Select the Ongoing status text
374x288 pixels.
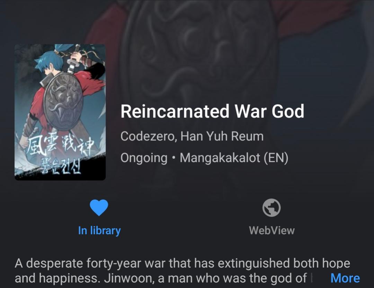tap(144, 158)
